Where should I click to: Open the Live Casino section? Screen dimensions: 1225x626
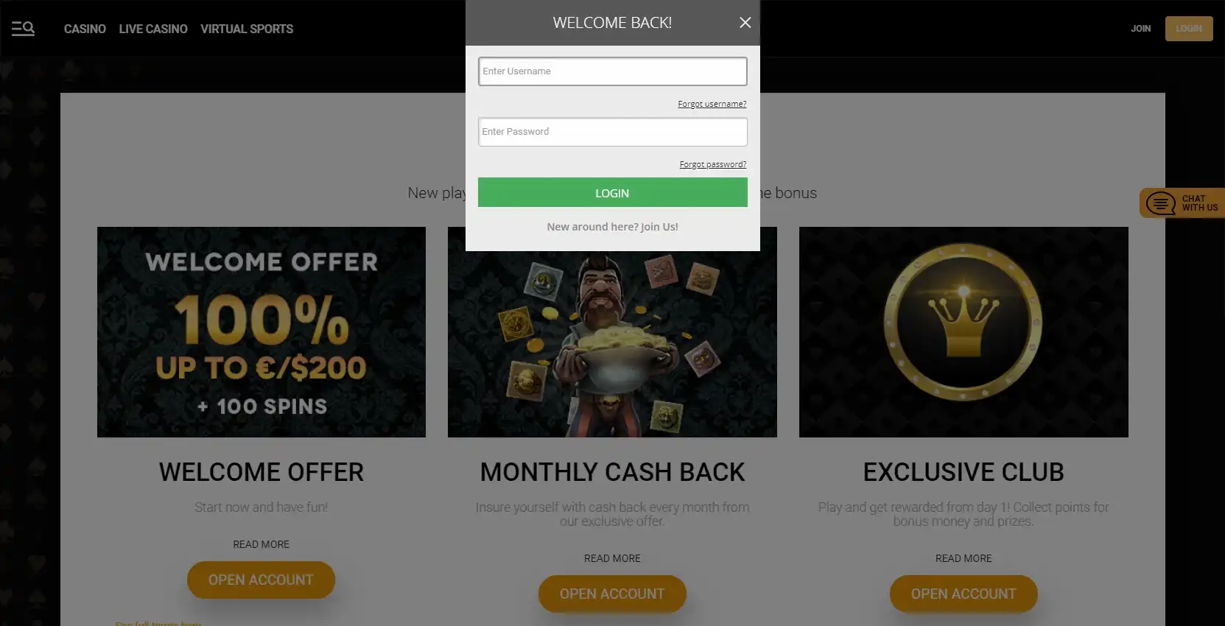pyautogui.click(x=153, y=29)
